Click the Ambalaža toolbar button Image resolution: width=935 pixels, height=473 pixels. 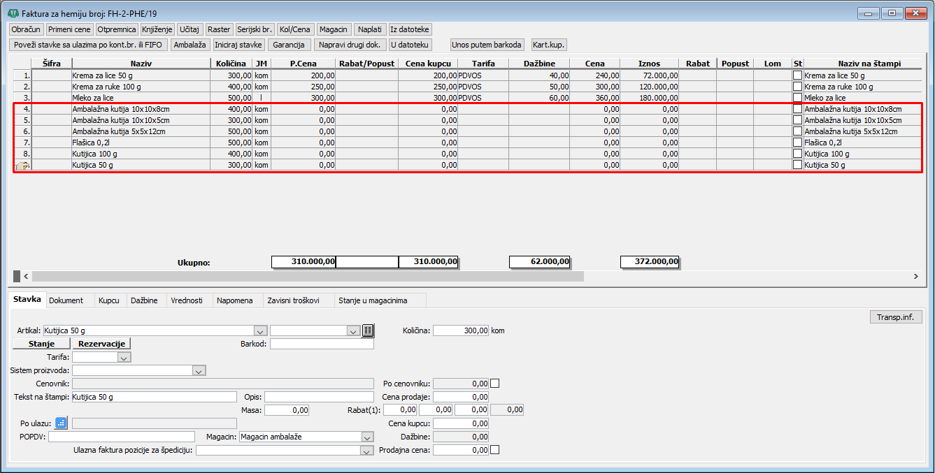click(x=190, y=45)
